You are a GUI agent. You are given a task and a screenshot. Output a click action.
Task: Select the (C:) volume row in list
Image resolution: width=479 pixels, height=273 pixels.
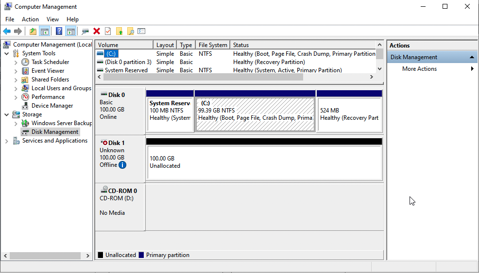coord(236,54)
